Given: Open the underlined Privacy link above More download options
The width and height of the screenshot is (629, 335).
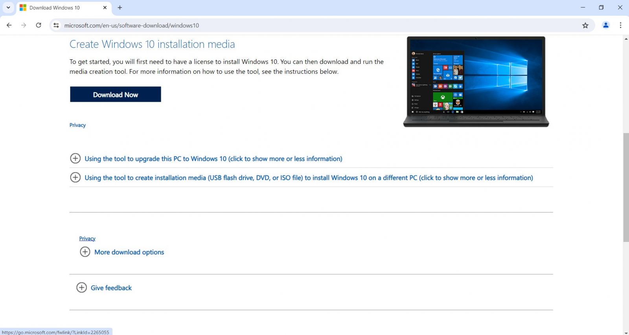Looking at the screenshot, I should (x=87, y=238).
